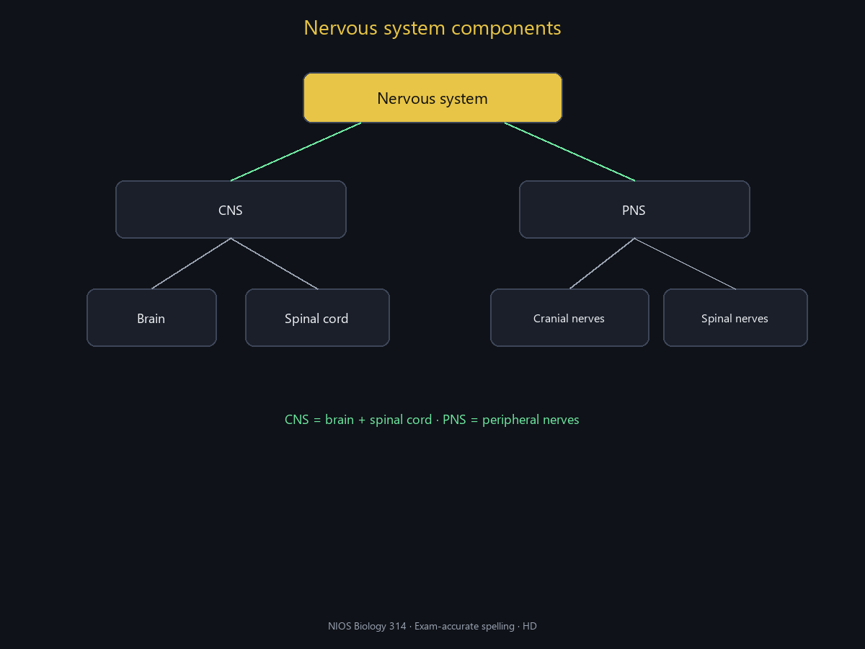Viewport: 865px width, 649px height.
Task: Select the Spinal cord leaf node
Action: point(317,317)
